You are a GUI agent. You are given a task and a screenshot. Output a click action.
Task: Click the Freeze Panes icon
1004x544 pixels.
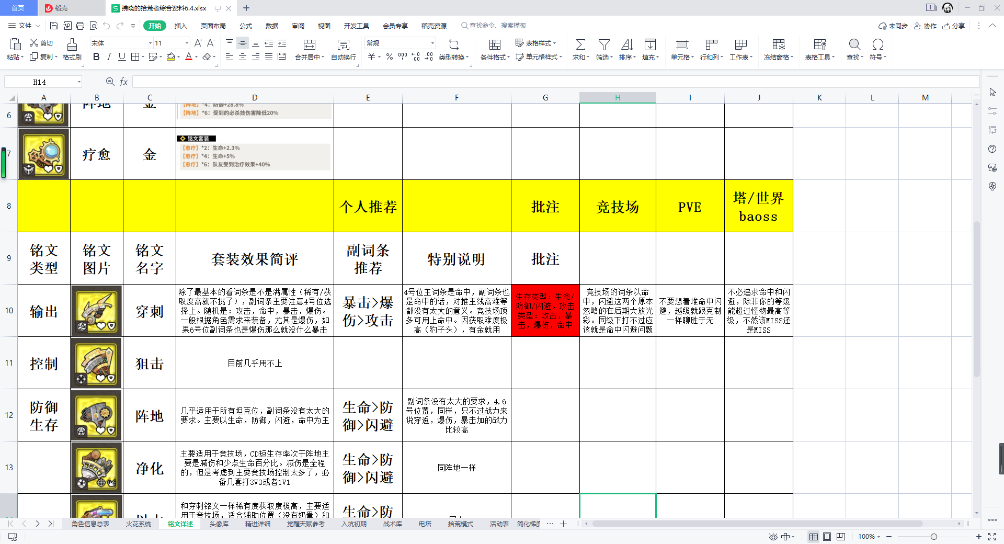tap(779, 44)
